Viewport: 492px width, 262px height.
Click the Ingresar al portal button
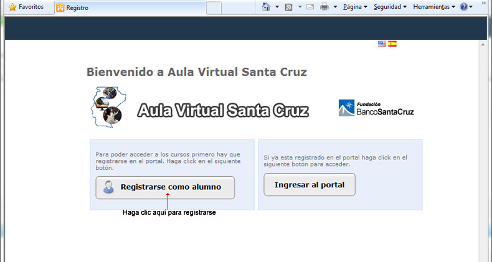coord(310,185)
